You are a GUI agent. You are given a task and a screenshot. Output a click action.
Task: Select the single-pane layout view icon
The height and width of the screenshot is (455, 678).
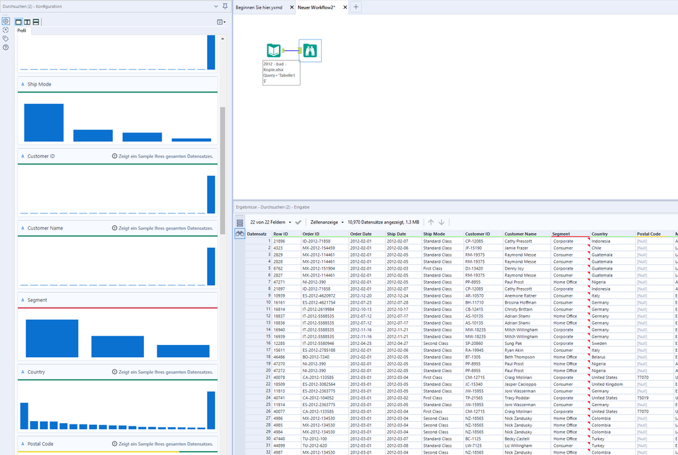click(18, 22)
